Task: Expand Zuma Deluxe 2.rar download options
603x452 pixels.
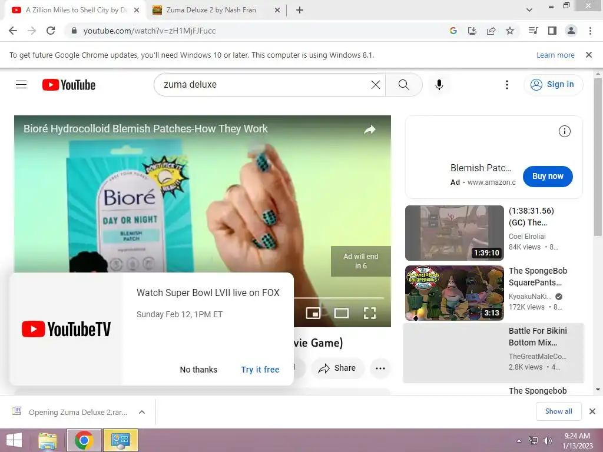Action: tap(142, 412)
